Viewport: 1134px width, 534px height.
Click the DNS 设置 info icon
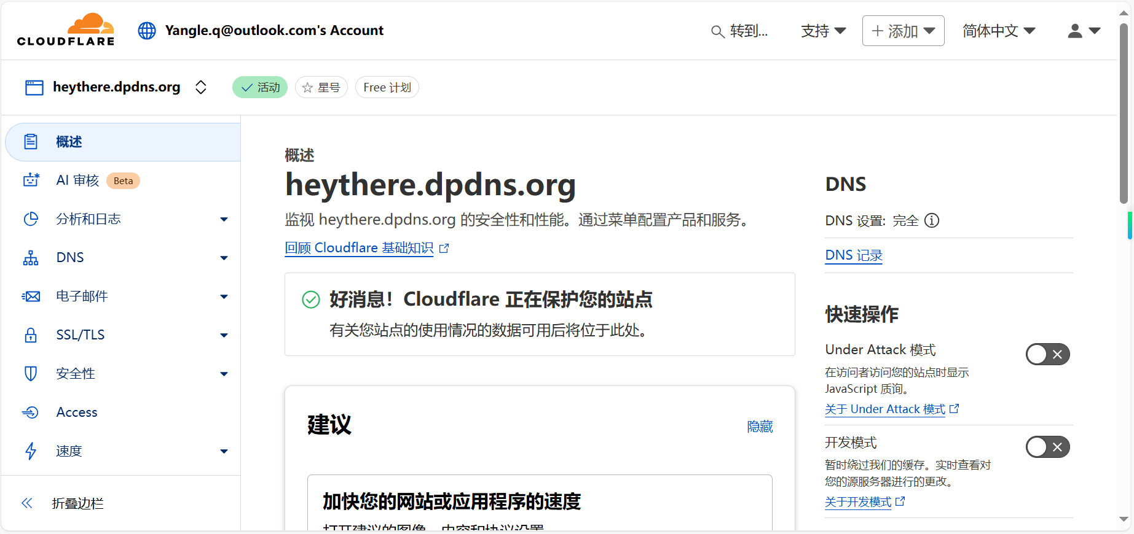[932, 220]
